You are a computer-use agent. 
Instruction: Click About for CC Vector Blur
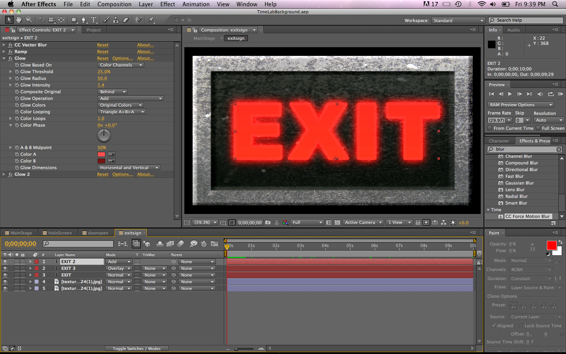pos(145,45)
